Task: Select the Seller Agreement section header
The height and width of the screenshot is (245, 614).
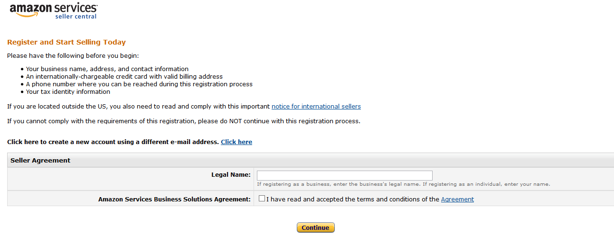Action: tap(40, 160)
